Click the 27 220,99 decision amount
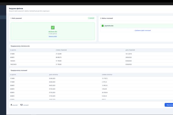The height and width of the screenshot is (115, 173). pyautogui.click(x=59, y=54)
